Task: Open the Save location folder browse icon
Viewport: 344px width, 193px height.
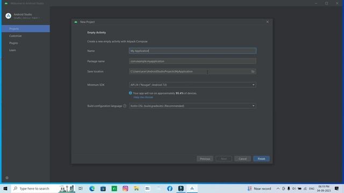Action: pyautogui.click(x=253, y=71)
